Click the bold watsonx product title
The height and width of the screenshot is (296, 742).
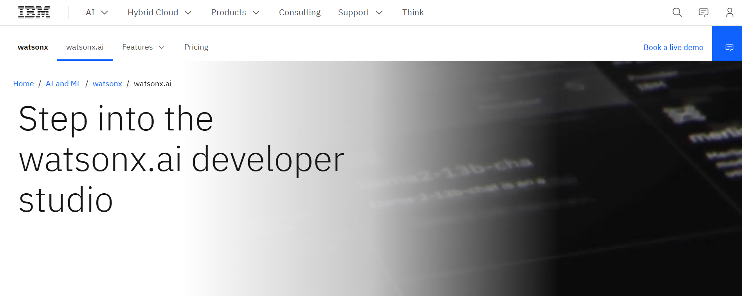tap(33, 47)
